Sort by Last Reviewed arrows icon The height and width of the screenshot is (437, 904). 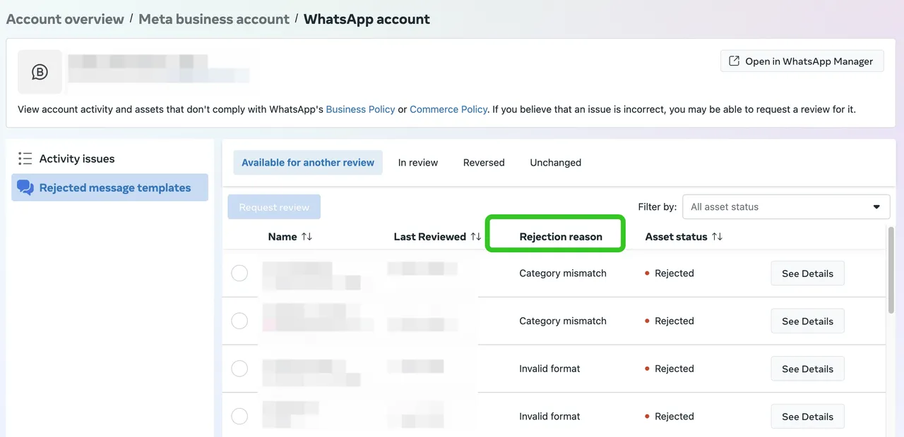point(476,237)
